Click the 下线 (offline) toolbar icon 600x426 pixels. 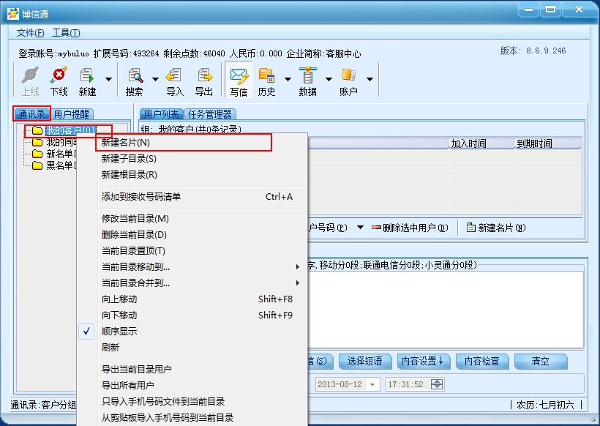click(x=59, y=80)
